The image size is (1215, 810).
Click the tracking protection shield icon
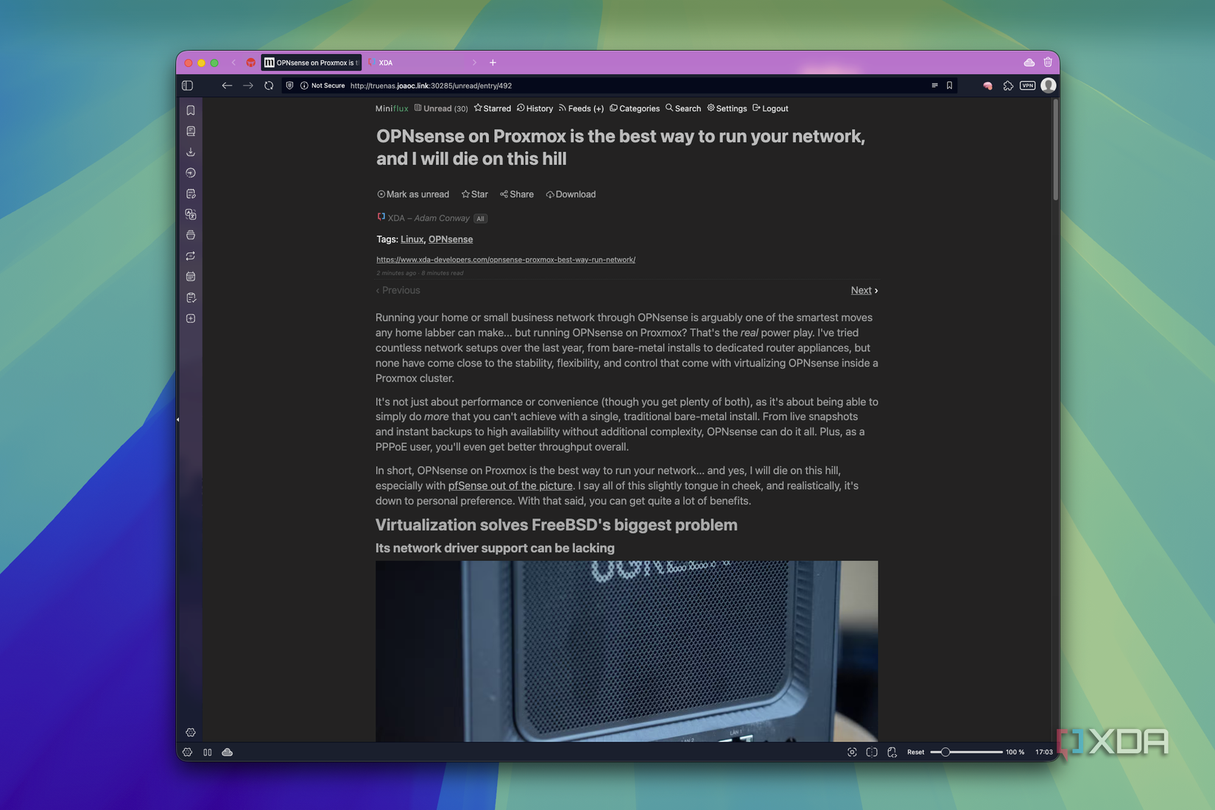coord(289,85)
